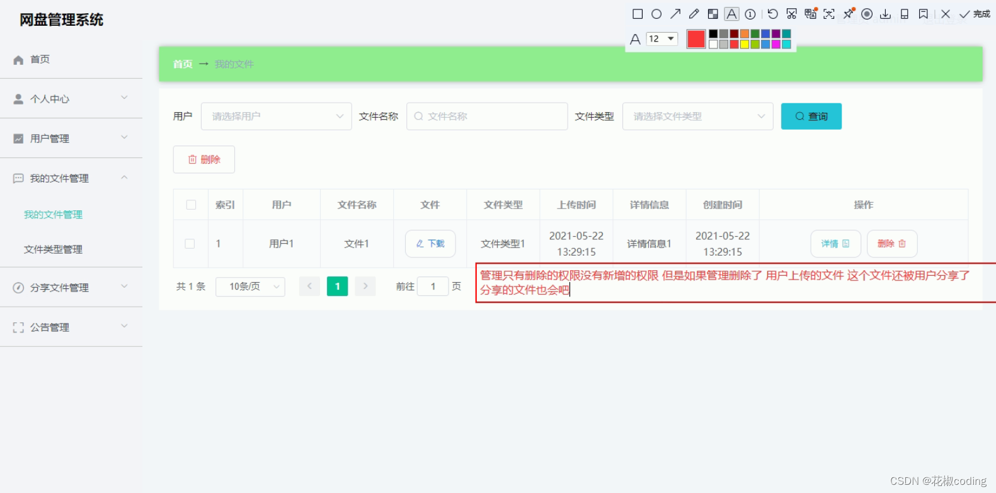This screenshot has height=493, width=996.
Task: Select the pencil drawing tool
Action: click(694, 14)
